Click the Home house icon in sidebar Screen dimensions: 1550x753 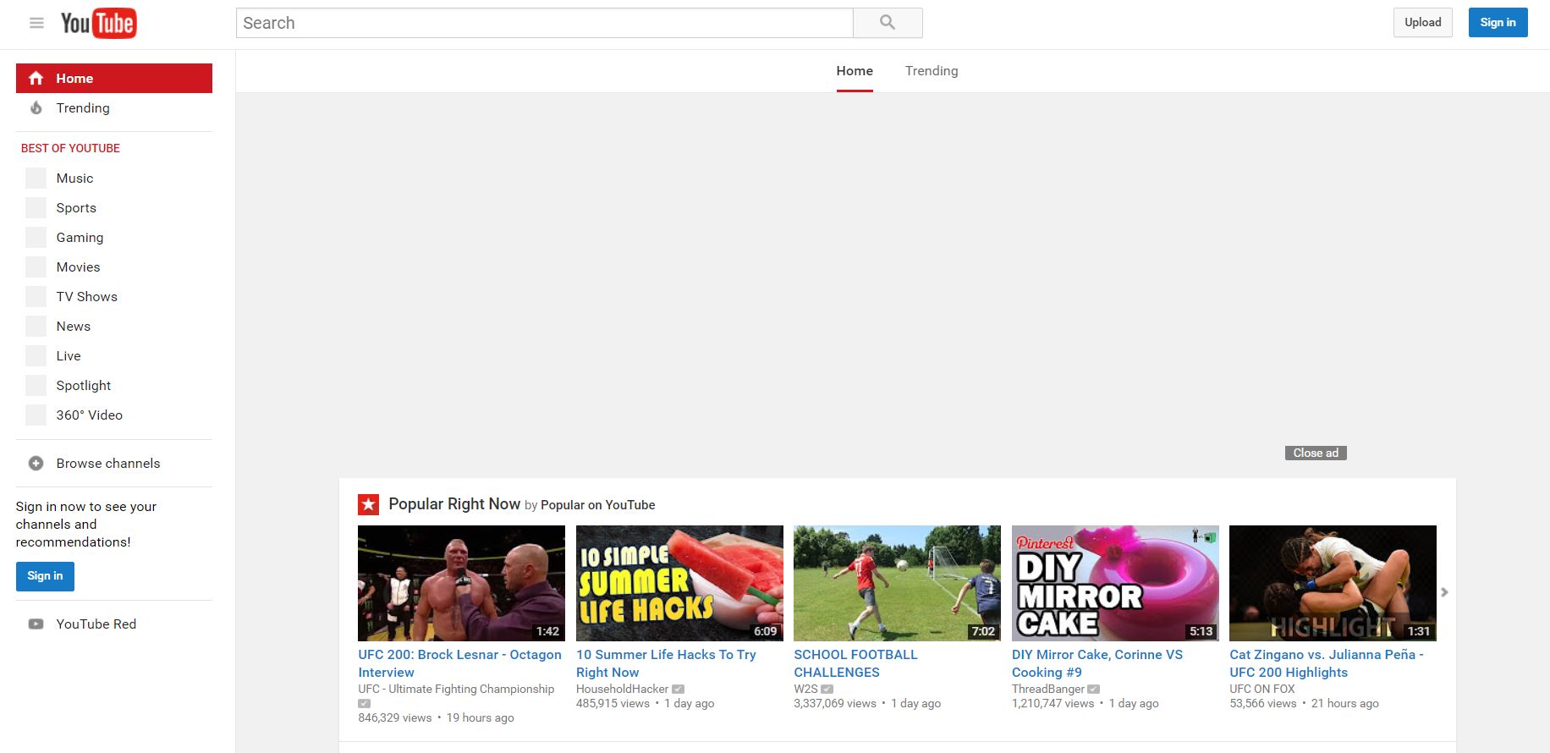[36, 79]
